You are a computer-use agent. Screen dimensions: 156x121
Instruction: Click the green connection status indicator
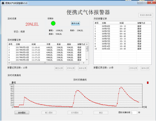pyautogui.click(x=53, y=23)
